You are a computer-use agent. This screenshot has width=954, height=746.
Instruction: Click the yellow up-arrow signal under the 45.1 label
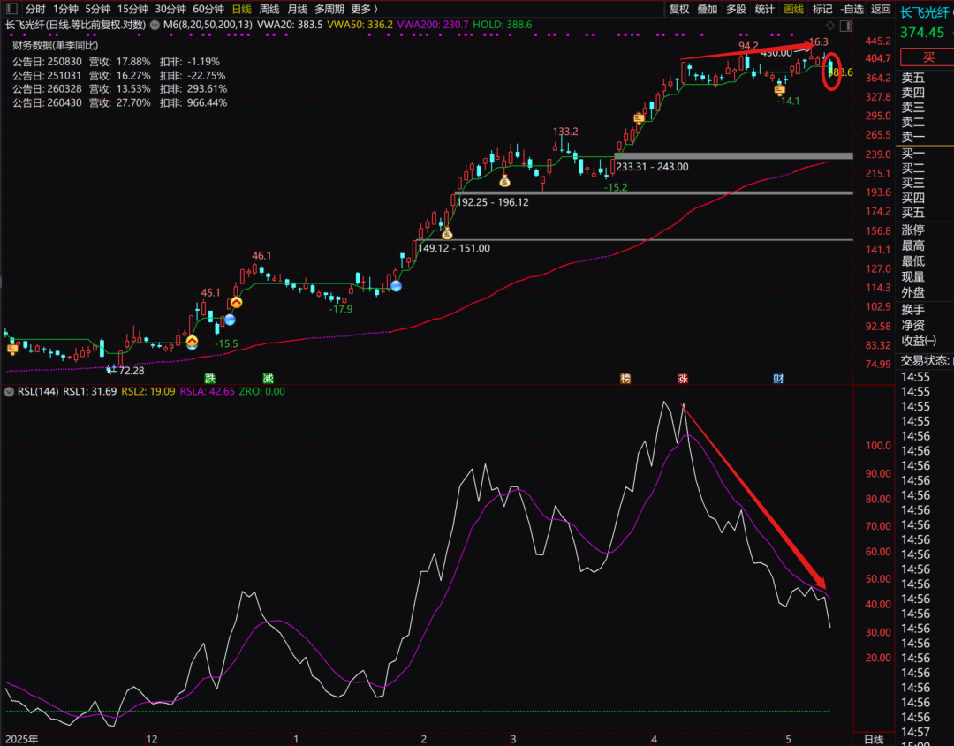click(x=236, y=302)
